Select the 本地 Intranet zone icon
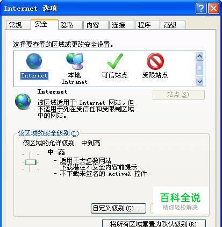 tap(75, 61)
